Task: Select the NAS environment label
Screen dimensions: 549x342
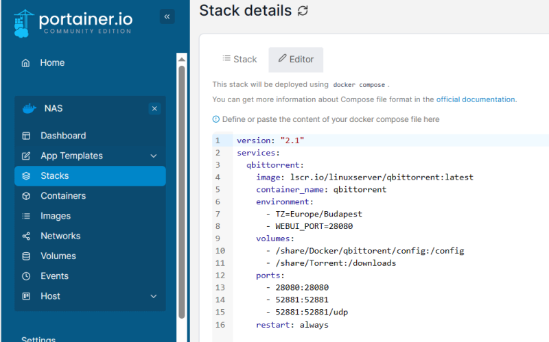Action: [54, 108]
